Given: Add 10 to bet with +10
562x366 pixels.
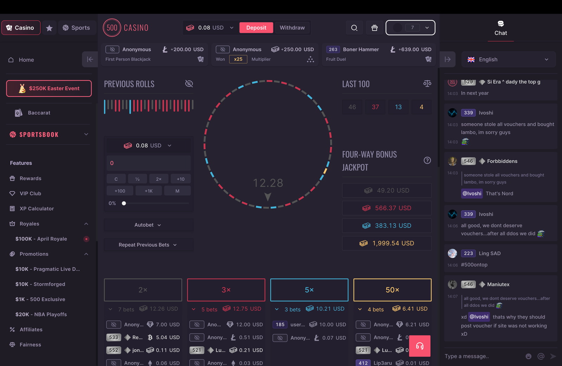Looking at the screenshot, I should [181, 179].
